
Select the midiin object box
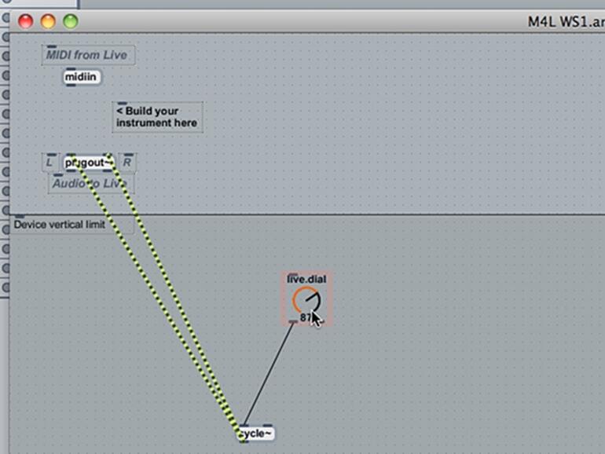click(x=82, y=77)
